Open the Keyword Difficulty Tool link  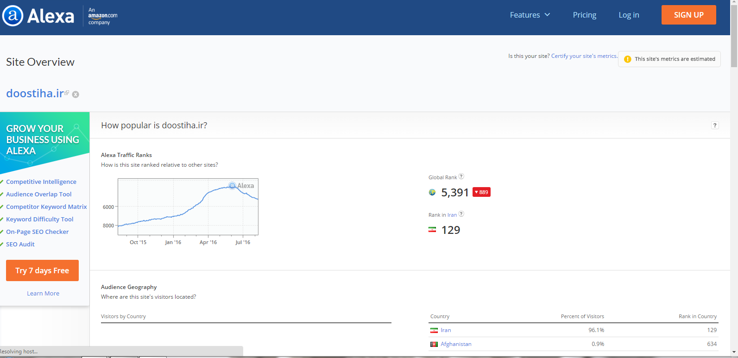(x=40, y=220)
